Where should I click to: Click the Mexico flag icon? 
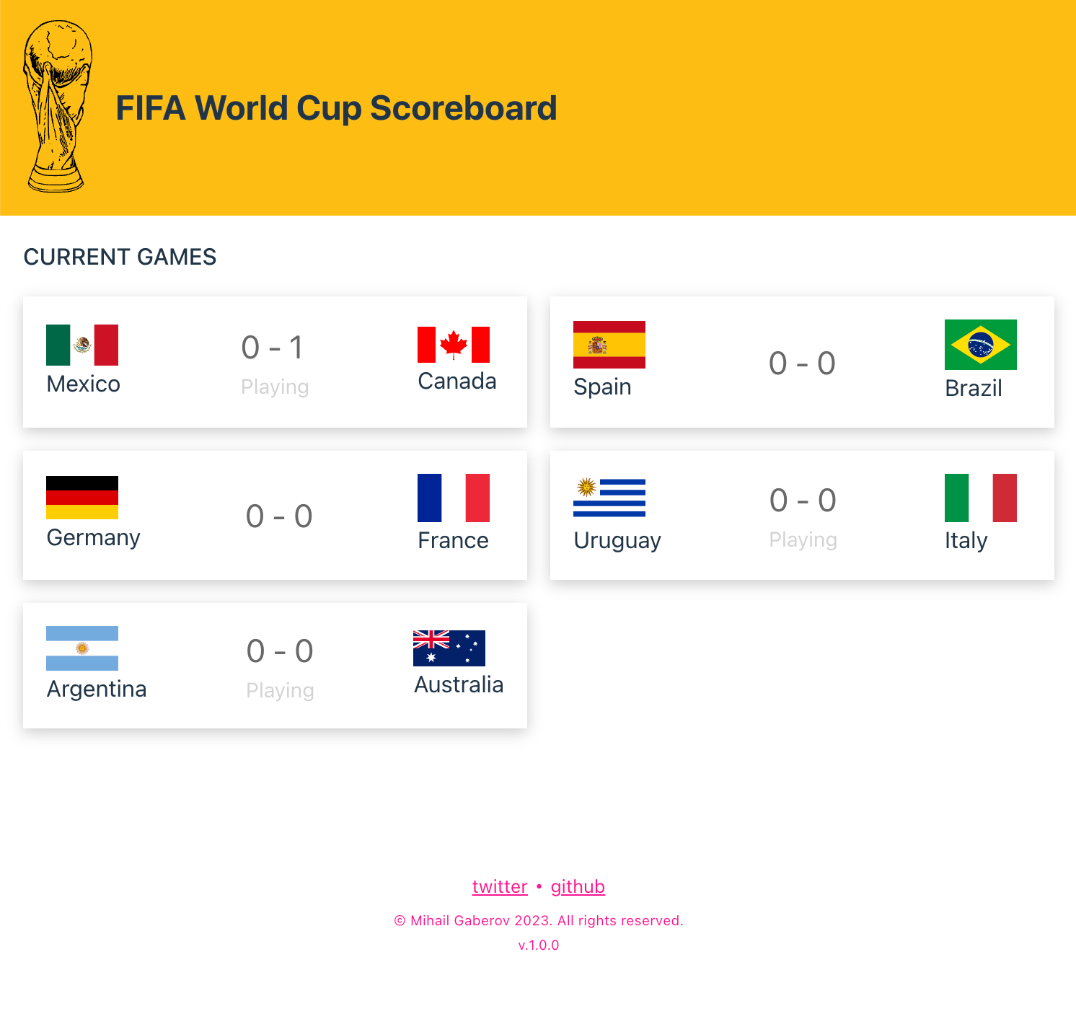pos(82,345)
